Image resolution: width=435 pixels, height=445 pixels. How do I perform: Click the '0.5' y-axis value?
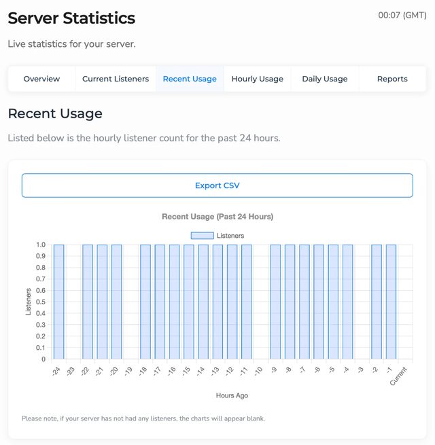[x=41, y=302]
